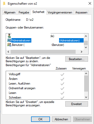Select the Administratoren group icon
This screenshot has height=124, width=94.
pos(9,40)
